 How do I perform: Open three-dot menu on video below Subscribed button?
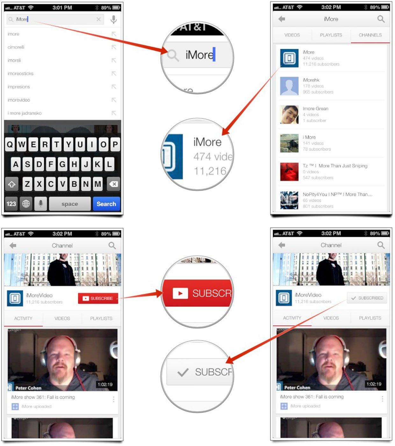coord(382,399)
